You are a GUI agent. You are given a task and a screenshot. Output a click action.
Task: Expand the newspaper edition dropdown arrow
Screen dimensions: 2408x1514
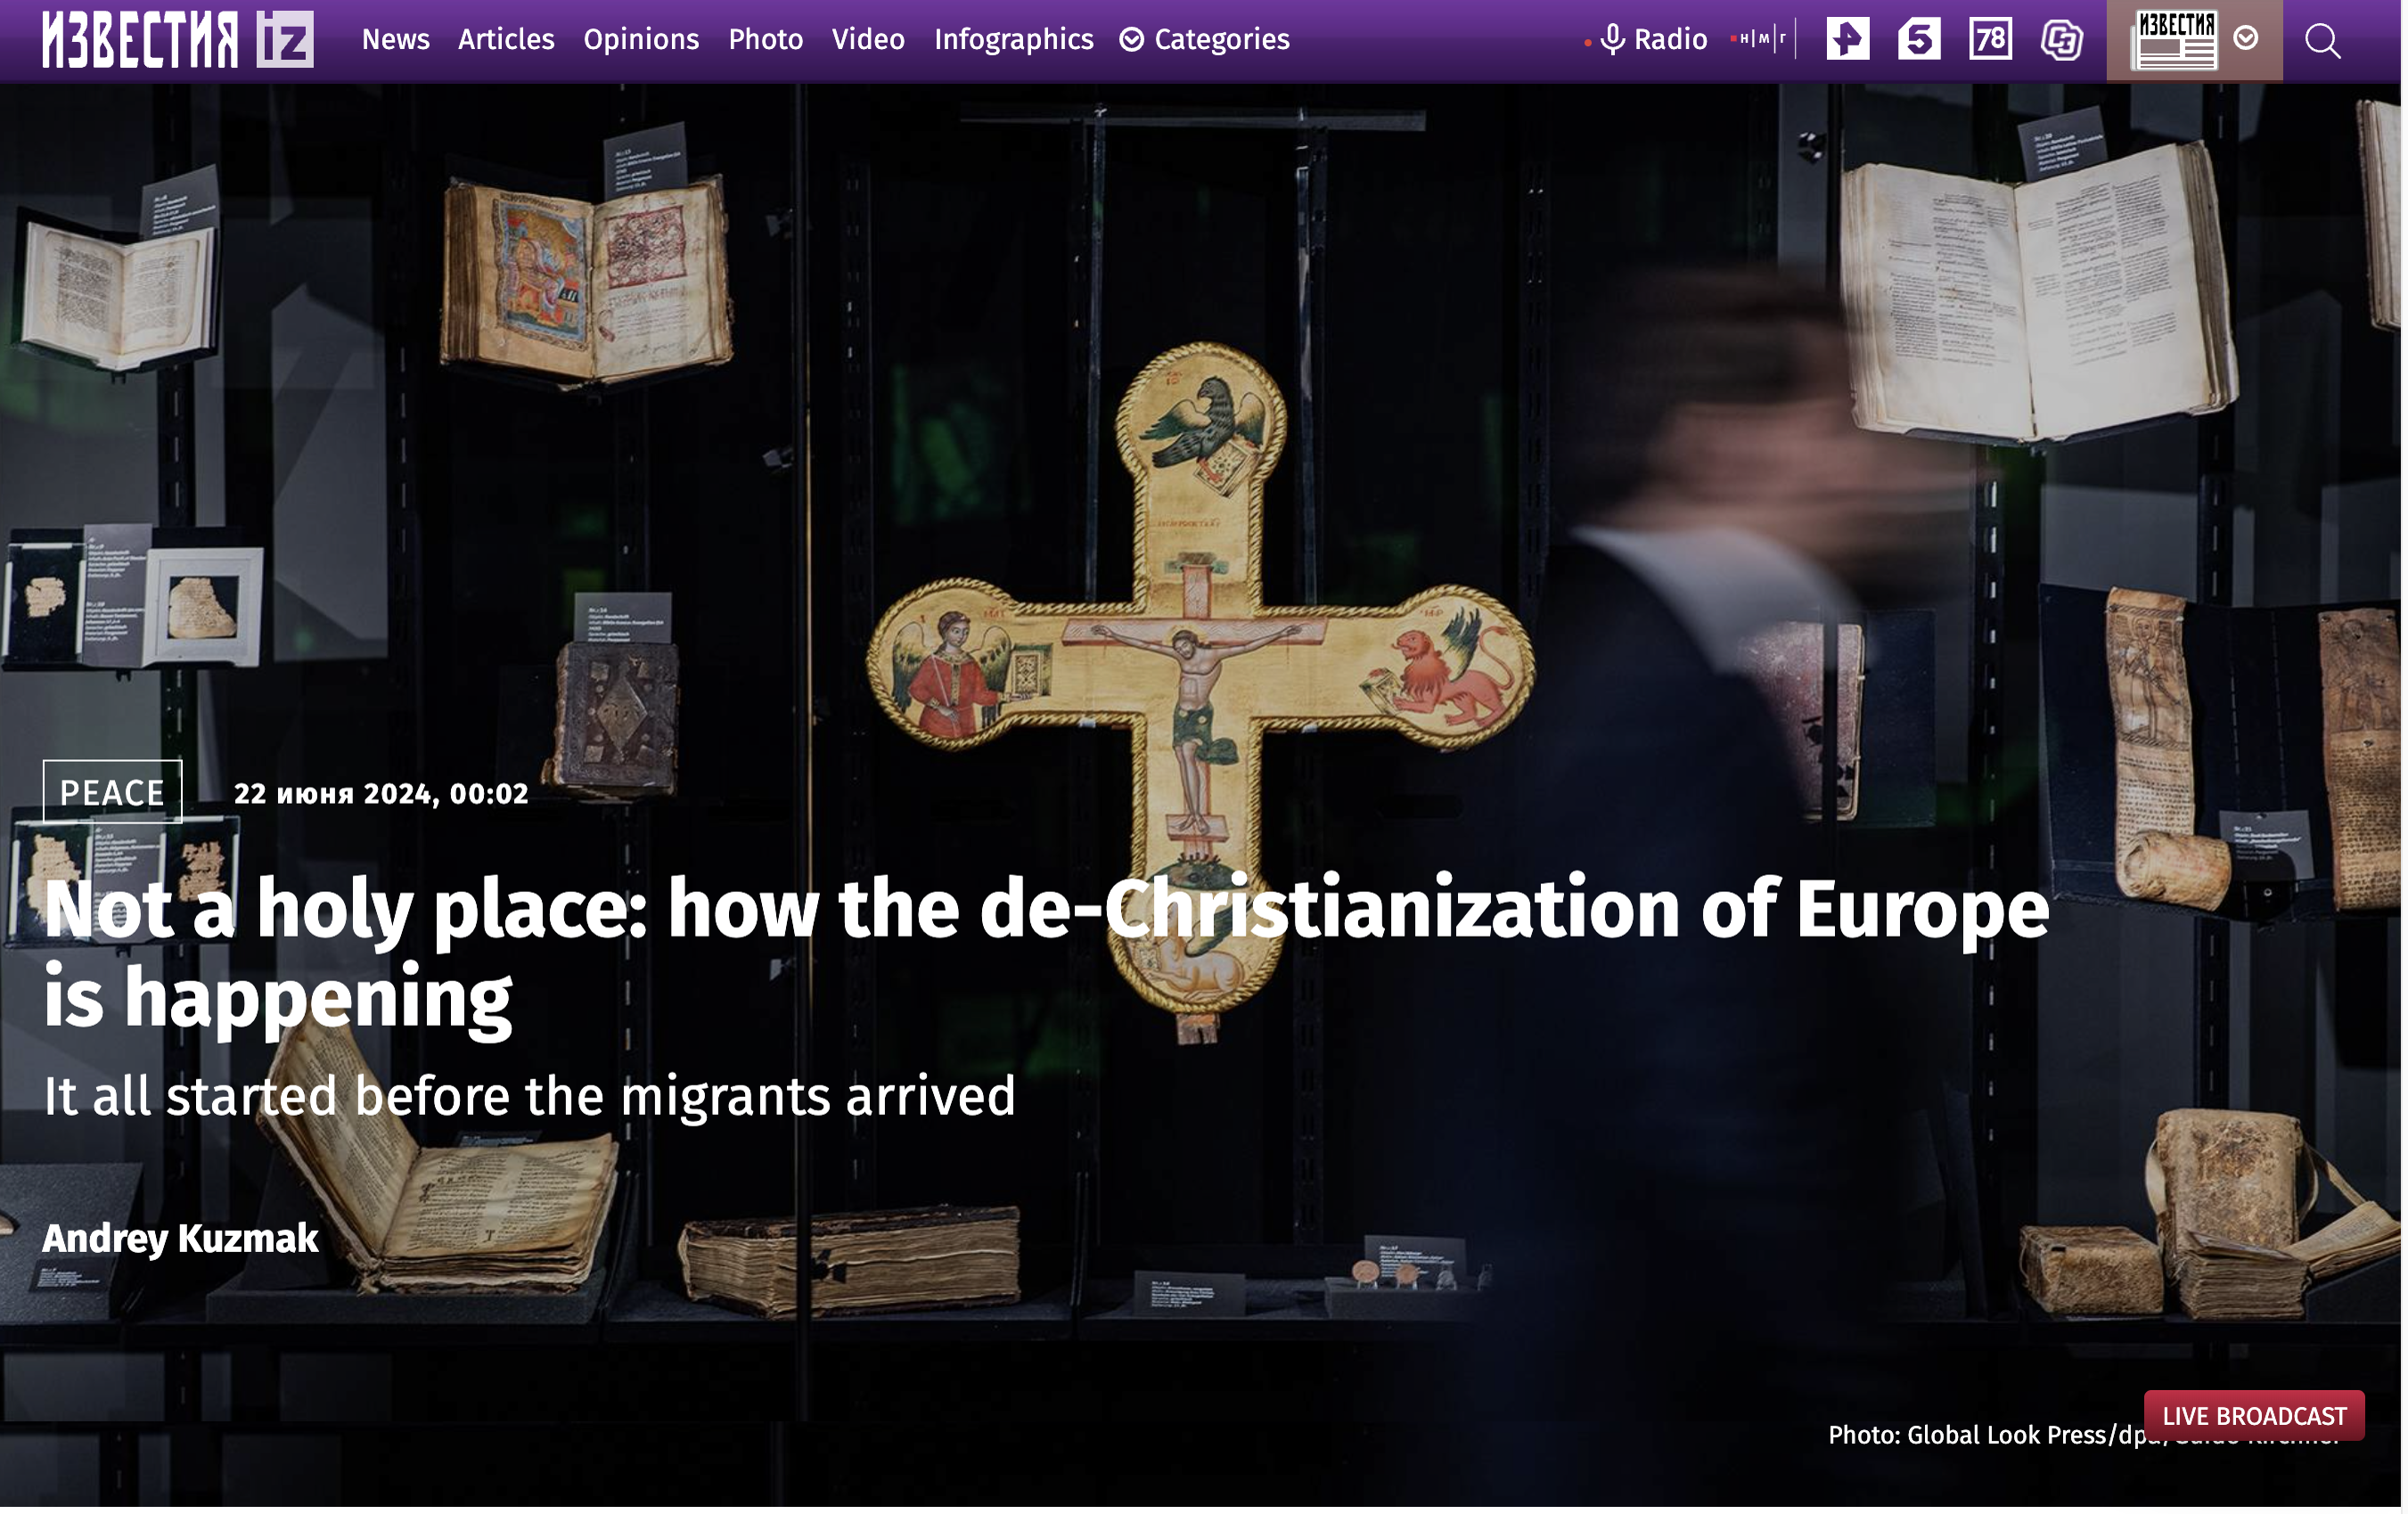2246,39
